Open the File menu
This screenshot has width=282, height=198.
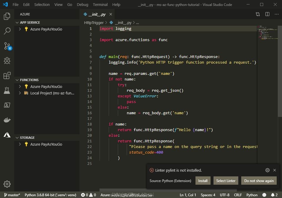15,4
